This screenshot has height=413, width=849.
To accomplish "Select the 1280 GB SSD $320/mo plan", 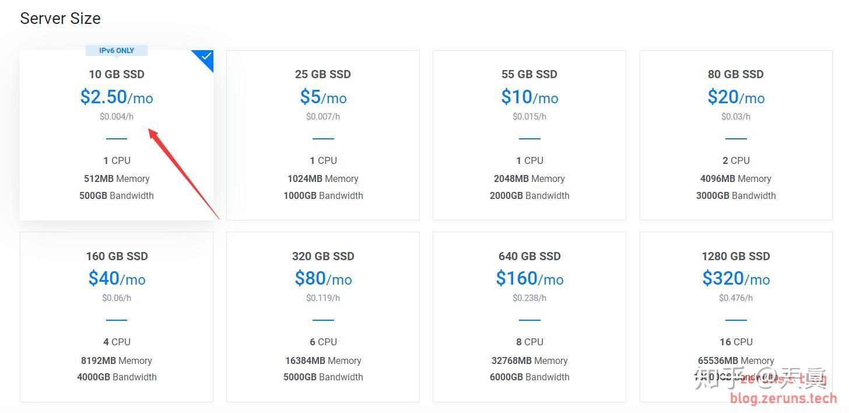I will pos(736,317).
